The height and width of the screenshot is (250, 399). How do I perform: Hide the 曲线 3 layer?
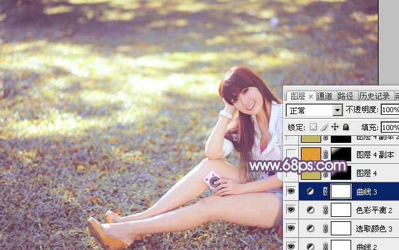[x=291, y=191]
